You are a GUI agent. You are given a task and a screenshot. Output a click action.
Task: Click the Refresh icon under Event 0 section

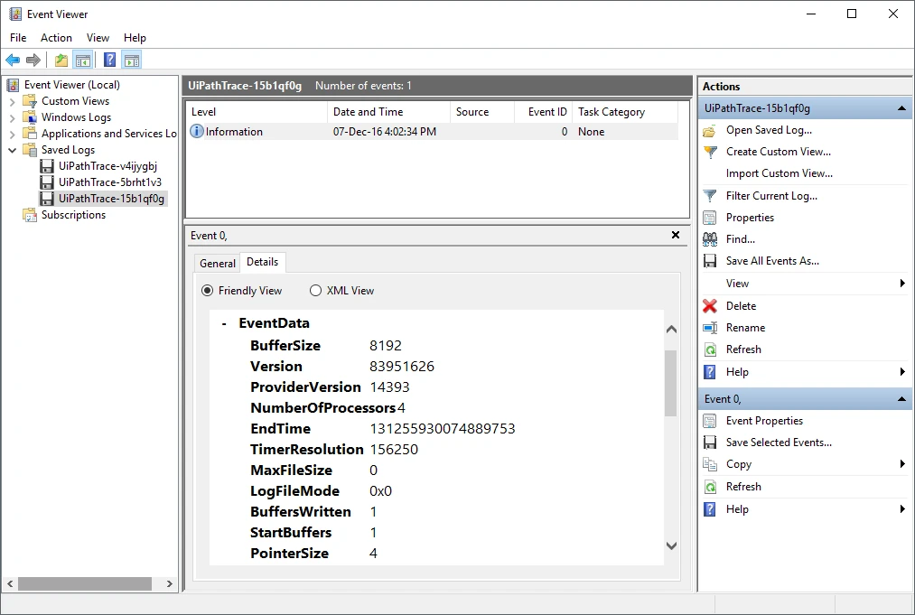pyautogui.click(x=710, y=487)
